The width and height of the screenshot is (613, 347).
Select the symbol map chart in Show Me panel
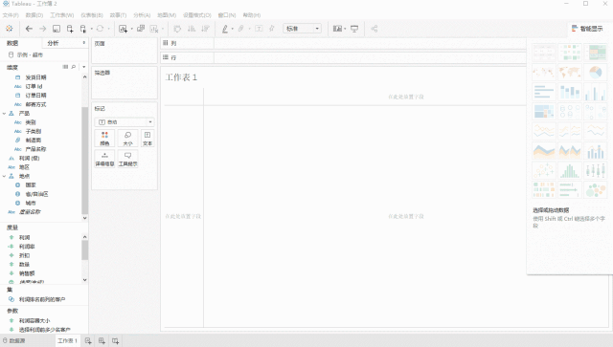pos(543,73)
